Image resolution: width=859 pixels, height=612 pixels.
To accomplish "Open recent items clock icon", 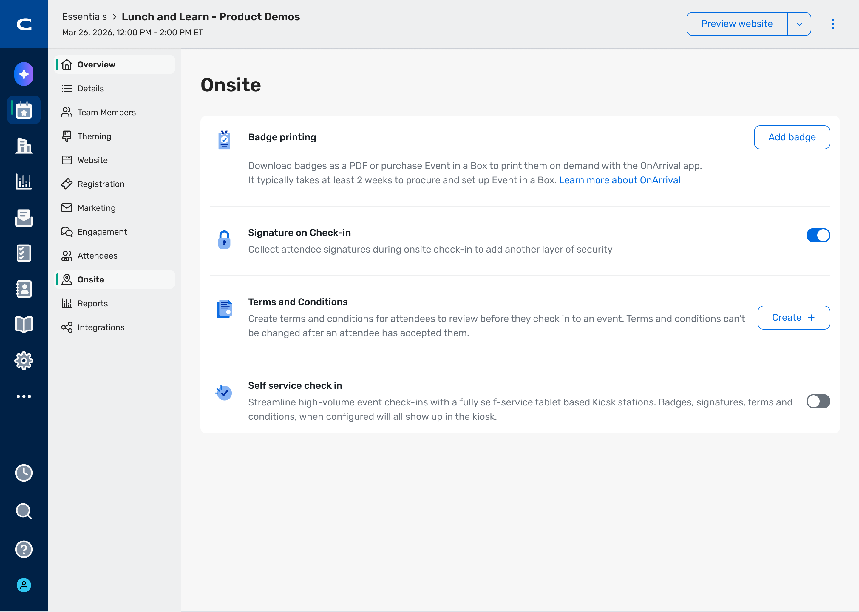I will (x=24, y=473).
